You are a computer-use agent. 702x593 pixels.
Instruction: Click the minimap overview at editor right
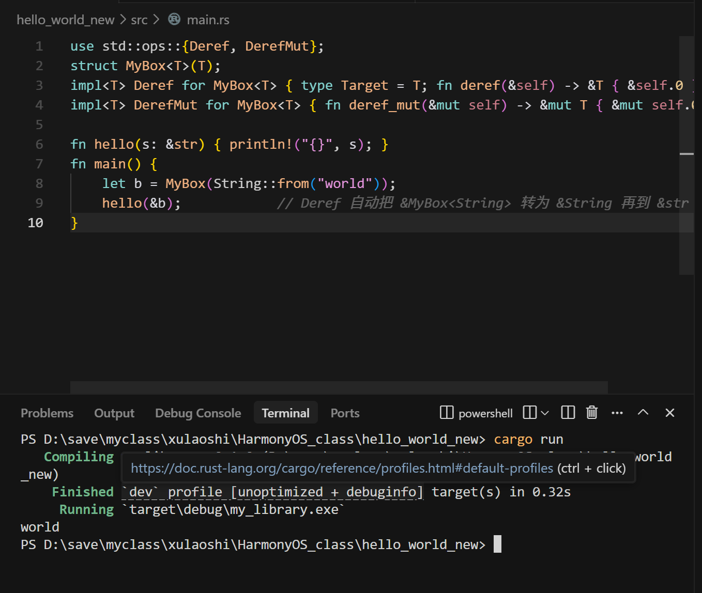coord(686,155)
